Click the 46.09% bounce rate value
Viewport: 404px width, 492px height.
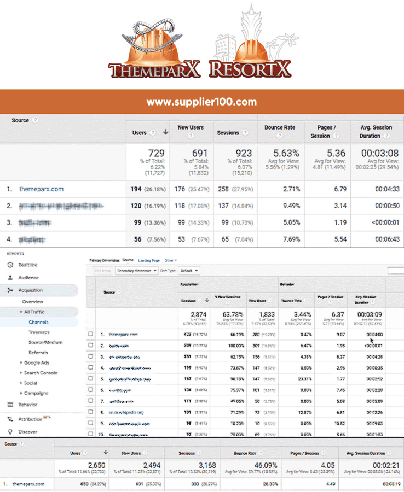(x=266, y=465)
